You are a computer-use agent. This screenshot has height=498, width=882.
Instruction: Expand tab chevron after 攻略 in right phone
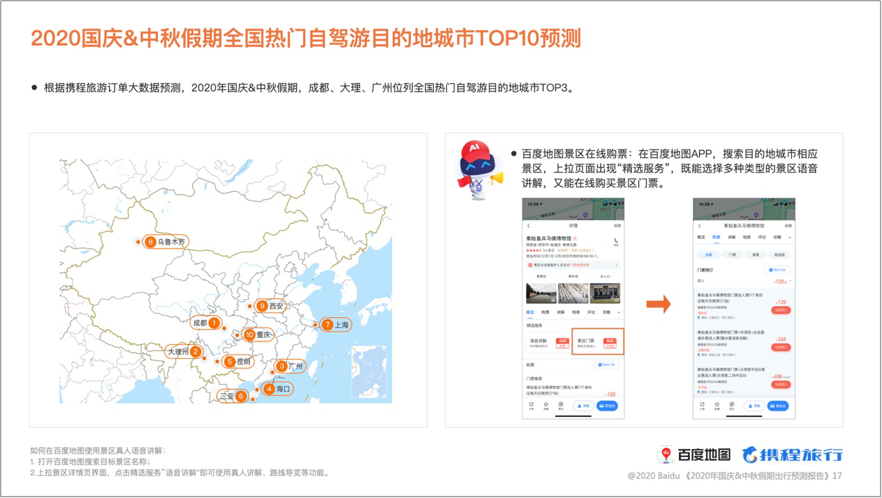point(790,238)
